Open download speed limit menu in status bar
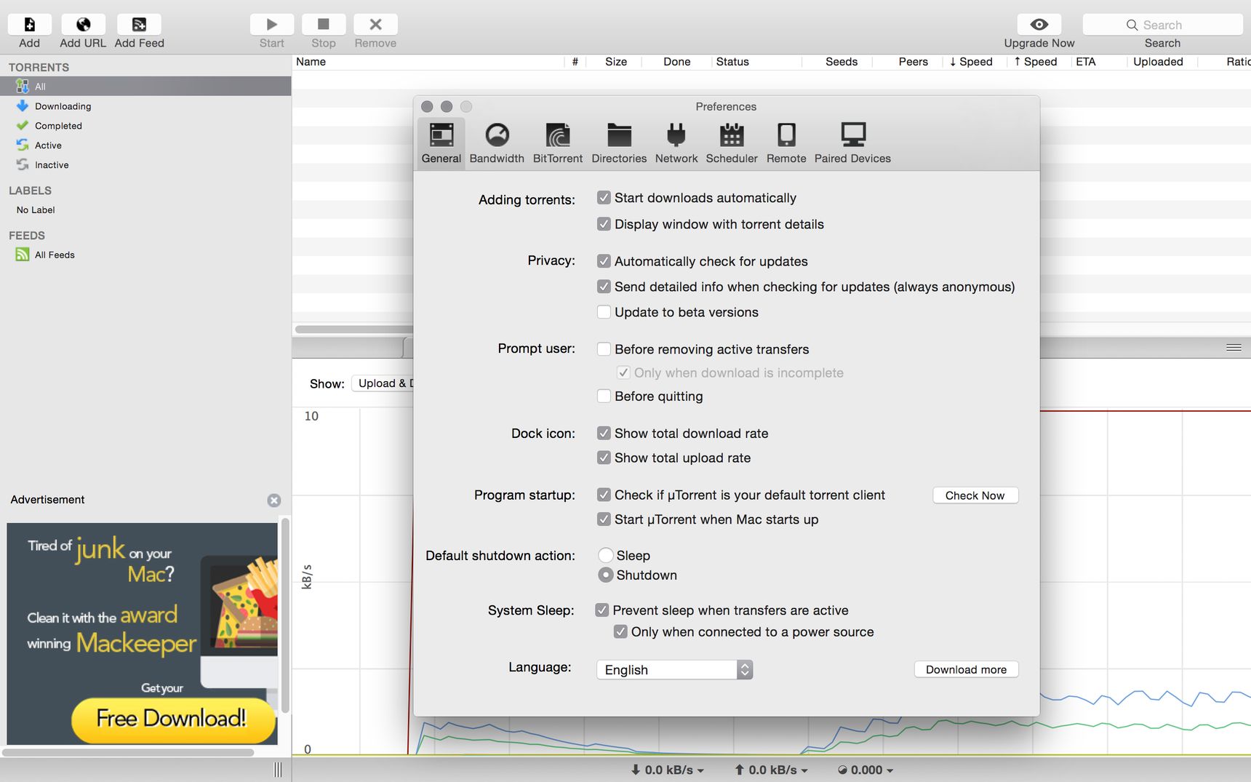The image size is (1251, 782). click(667, 770)
